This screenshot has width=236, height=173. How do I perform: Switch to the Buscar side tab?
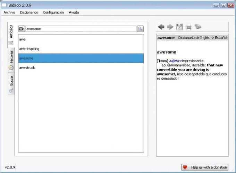[x=11, y=83]
